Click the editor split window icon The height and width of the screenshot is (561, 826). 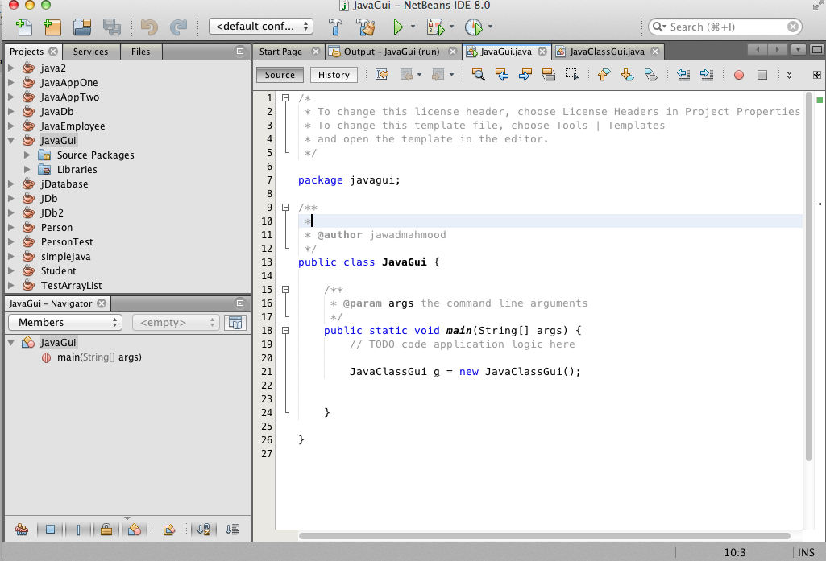point(816,76)
